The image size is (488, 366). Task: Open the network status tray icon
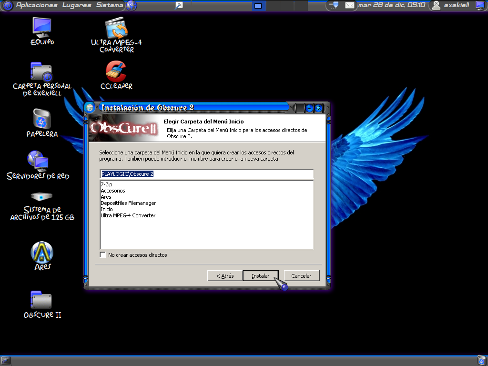point(334,5)
